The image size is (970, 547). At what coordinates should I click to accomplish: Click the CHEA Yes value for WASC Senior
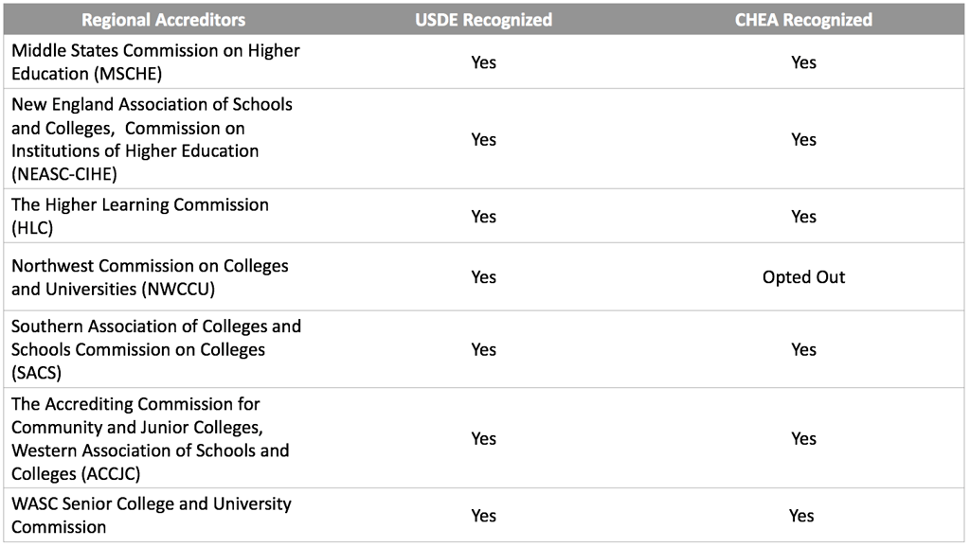[x=801, y=516]
